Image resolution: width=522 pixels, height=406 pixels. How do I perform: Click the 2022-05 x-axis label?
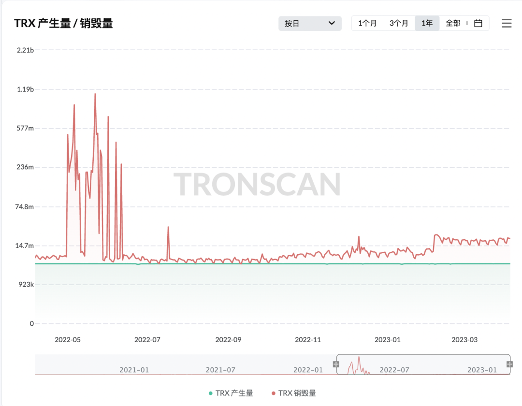[68, 340]
